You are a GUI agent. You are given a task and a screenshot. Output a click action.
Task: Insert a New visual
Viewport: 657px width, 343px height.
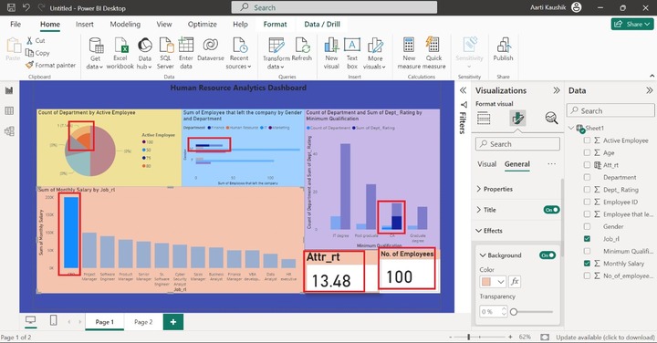point(331,53)
